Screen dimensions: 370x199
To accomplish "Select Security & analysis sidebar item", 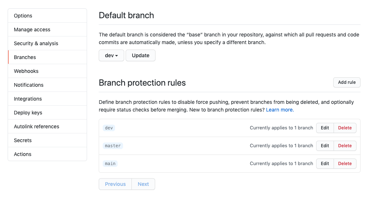I will [x=36, y=43].
